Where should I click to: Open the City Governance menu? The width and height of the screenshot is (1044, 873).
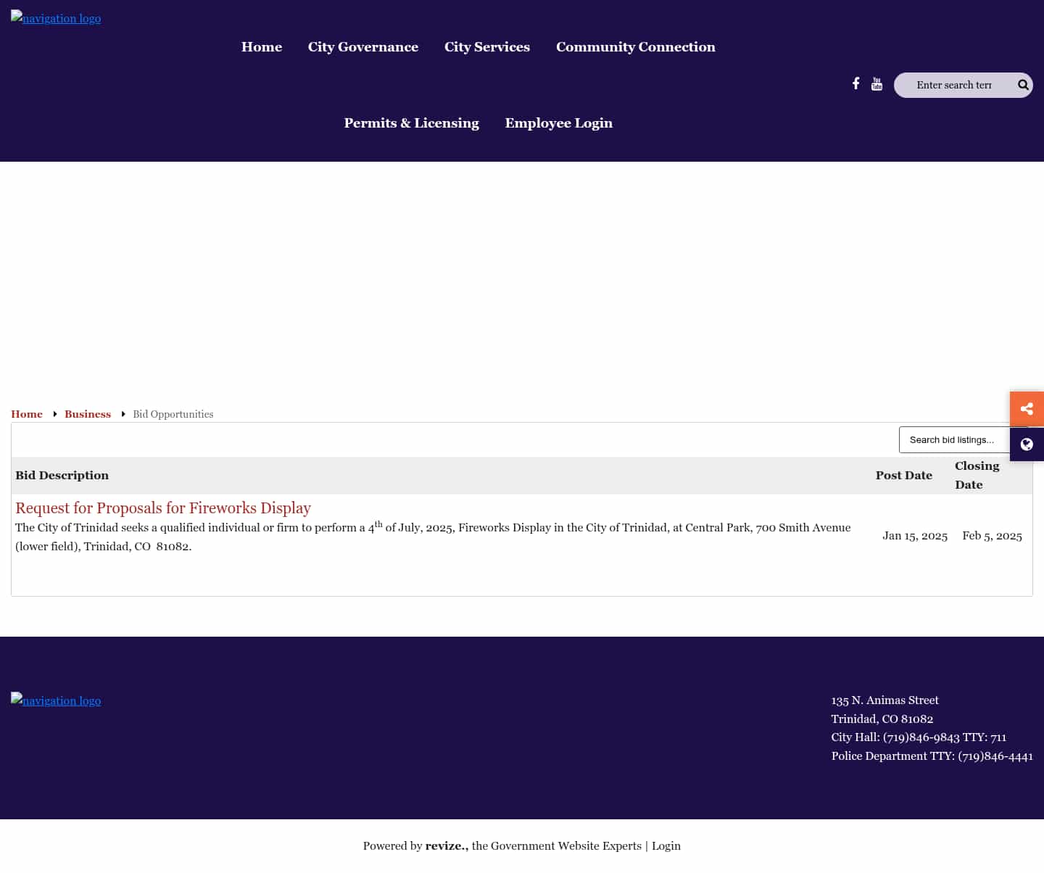[363, 47]
